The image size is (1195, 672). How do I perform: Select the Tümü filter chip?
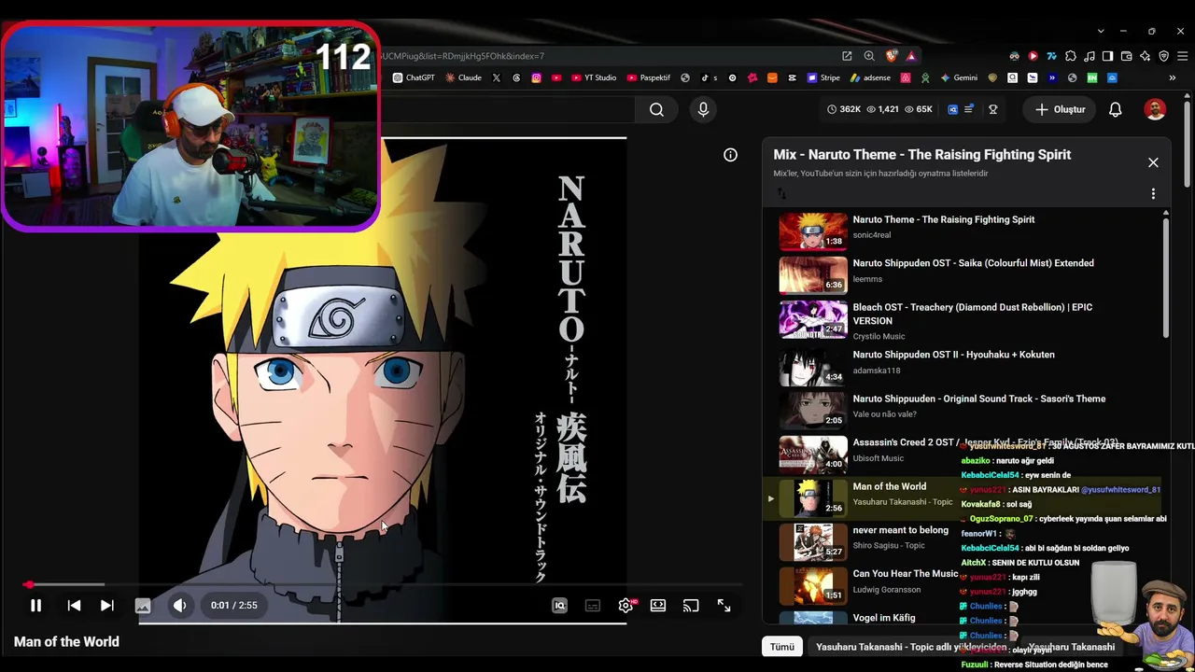pyautogui.click(x=781, y=647)
